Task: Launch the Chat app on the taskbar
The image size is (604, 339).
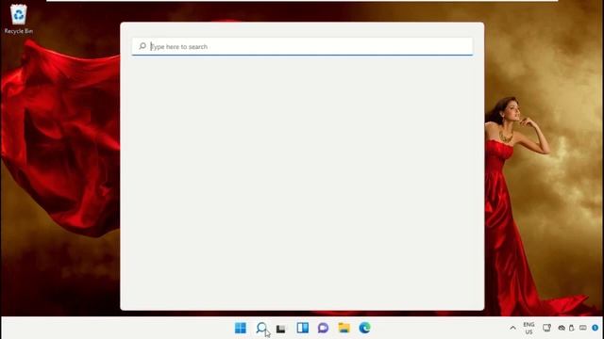Action: click(323, 328)
